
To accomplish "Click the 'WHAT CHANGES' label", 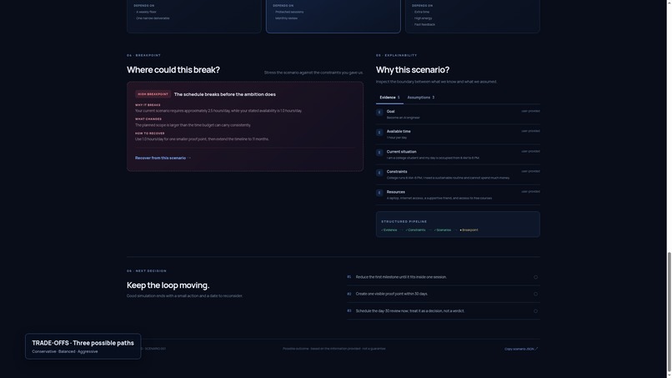I will click(x=148, y=119).
